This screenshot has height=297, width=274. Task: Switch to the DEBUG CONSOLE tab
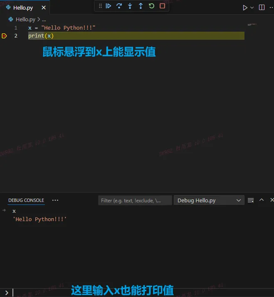coord(26,200)
